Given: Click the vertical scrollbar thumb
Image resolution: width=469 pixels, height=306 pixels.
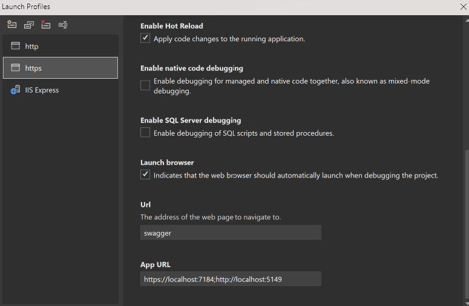Looking at the screenshot, I should pyautogui.click(x=467, y=225).
